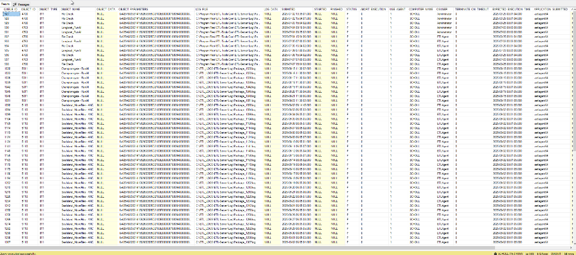Click the 1307 queue ID cell in last row
This screenshot has height=255, width=576.
click(x=11, y=242)
